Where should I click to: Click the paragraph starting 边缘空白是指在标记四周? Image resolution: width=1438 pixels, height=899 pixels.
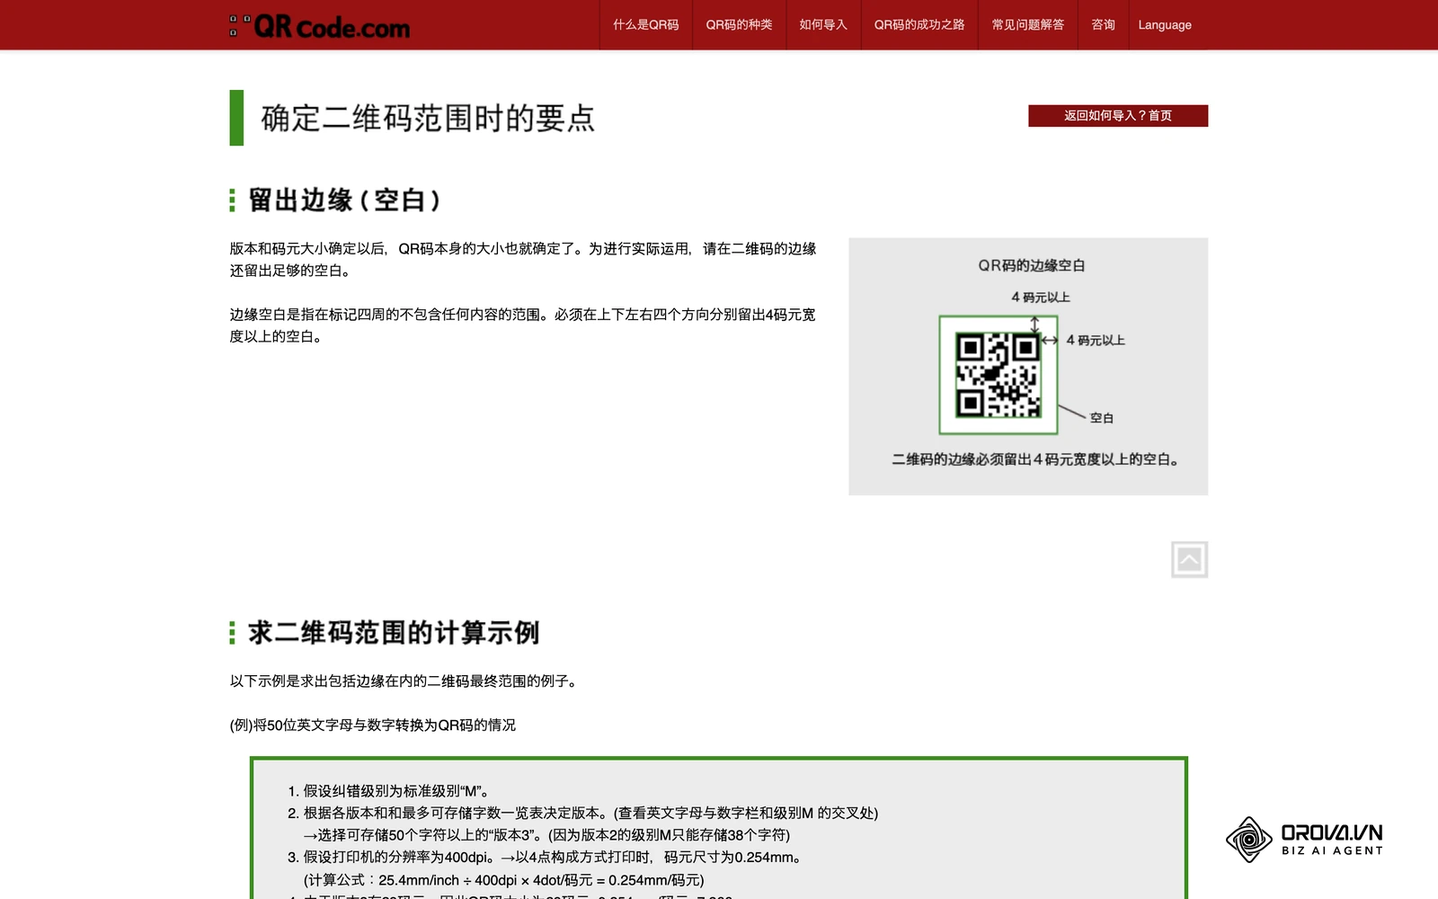tap(523, 325)
